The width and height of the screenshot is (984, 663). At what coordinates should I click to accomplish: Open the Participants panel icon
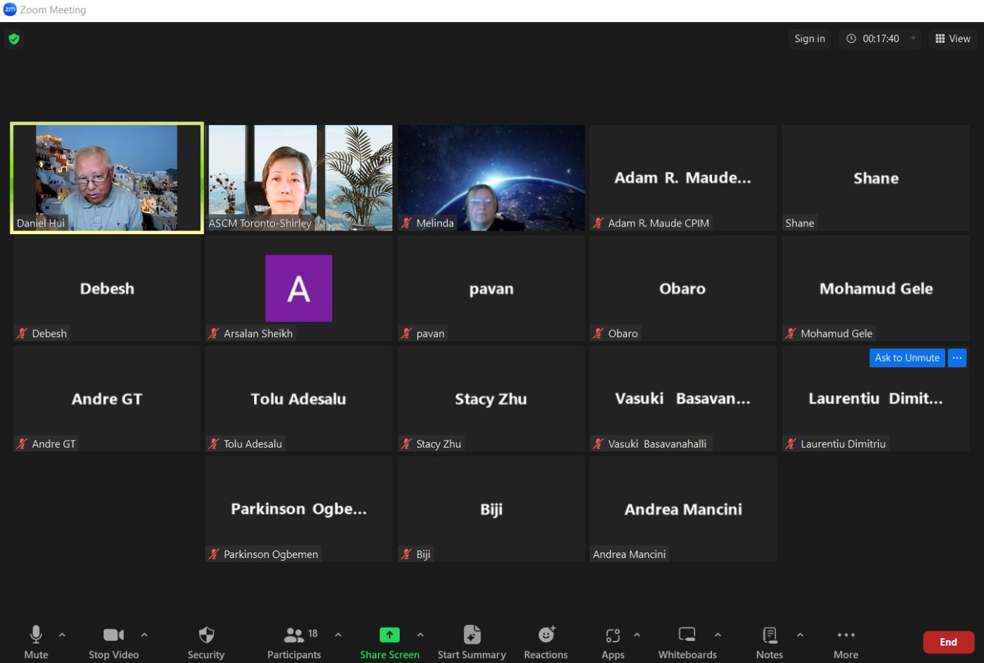tap(294, 635)
